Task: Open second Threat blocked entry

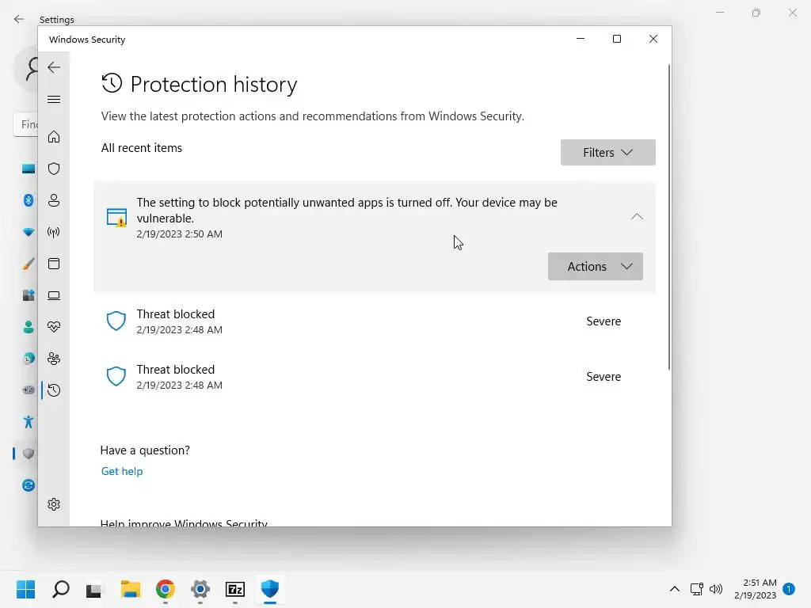Action: click(x=375, y=377)
